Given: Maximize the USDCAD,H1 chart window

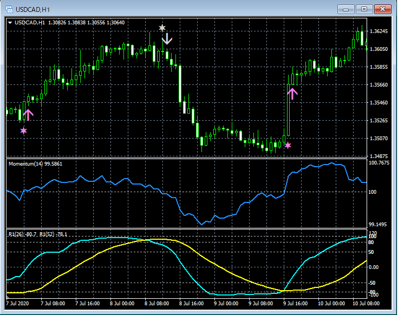Looking at the screenshot, I should click(364, 9).
